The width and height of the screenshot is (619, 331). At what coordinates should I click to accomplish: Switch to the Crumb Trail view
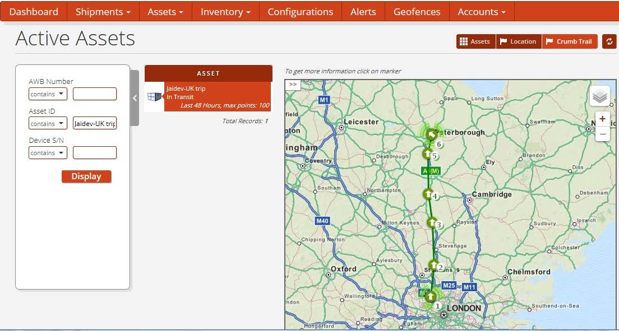(x=570, y=41)
